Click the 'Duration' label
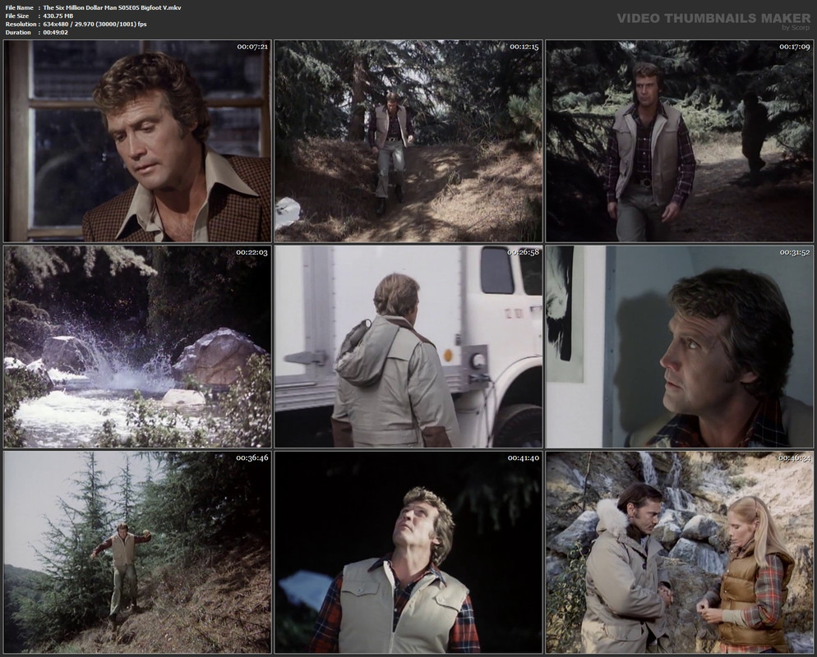 point(18,32)
